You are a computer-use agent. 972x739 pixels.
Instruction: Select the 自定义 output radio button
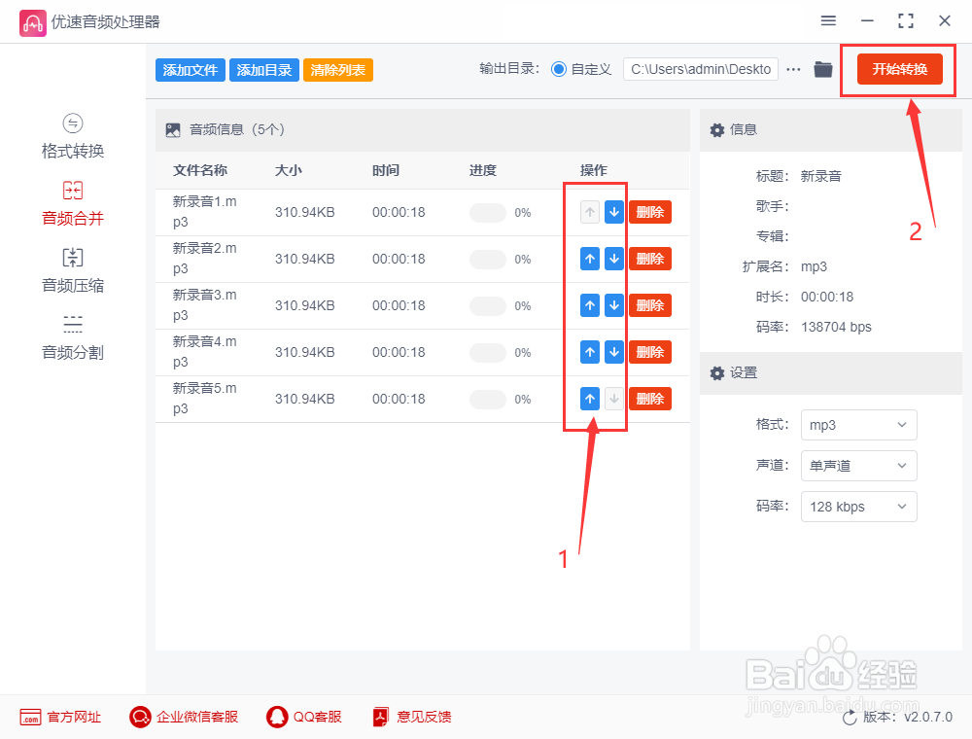click(559, 69)
